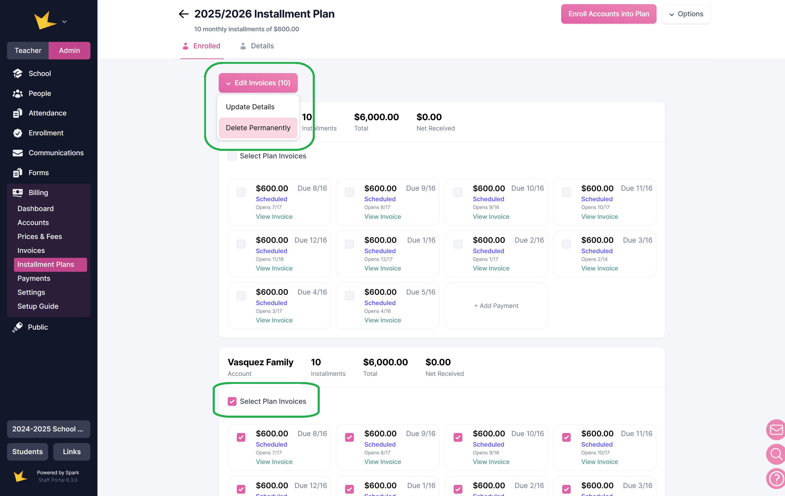Viewport: 785px width, 496px height.
Task: Collapse the Edit Invoices (10) dropdown
Action: pyautogui.click(x=258, y=83)
